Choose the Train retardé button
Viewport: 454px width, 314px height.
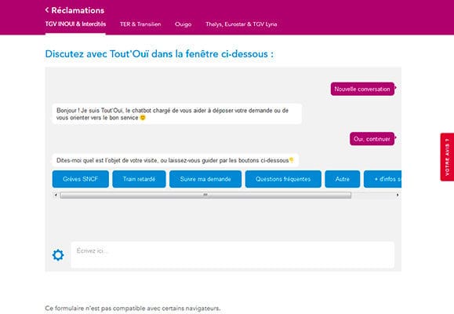point(139,179)
